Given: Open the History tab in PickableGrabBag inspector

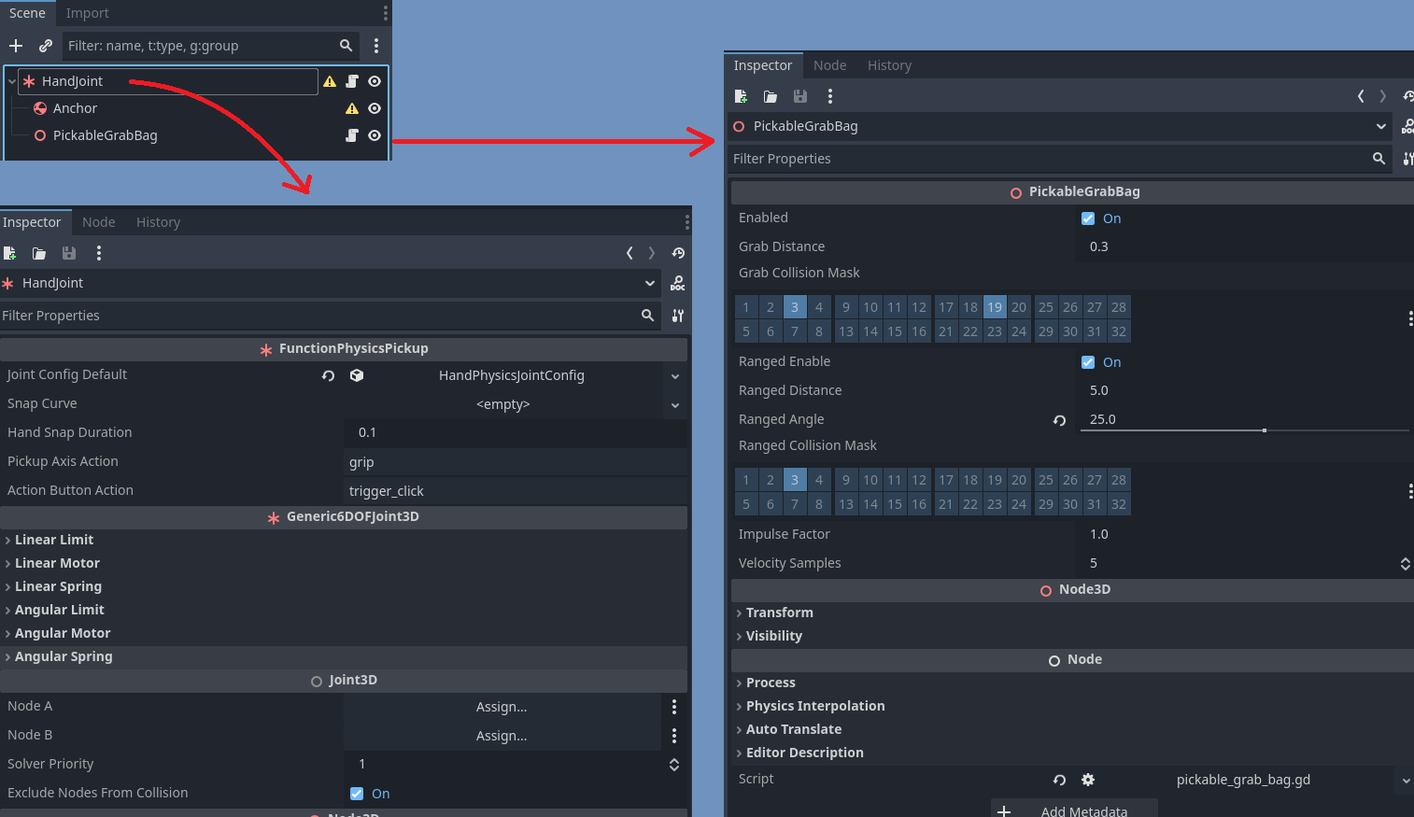Looking at the screenshot, I should pyautogui.click(x=888, y=65).
